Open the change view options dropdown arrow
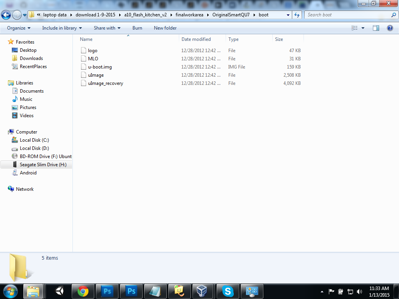 point(363,28)
